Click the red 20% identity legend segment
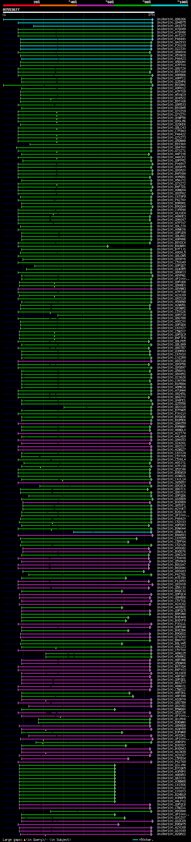This screenshot has width=191, height=842. 21,5
